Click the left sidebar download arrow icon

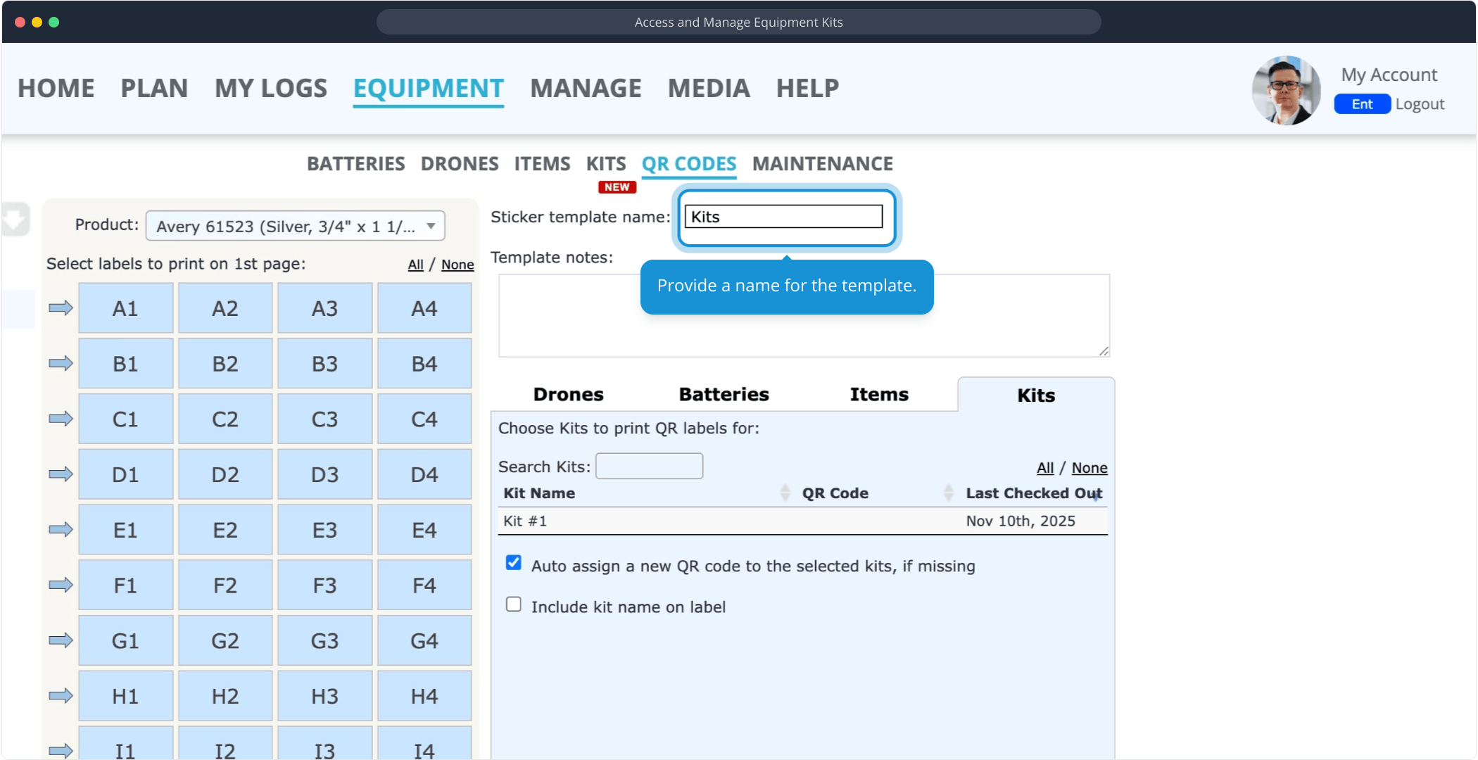14,220
